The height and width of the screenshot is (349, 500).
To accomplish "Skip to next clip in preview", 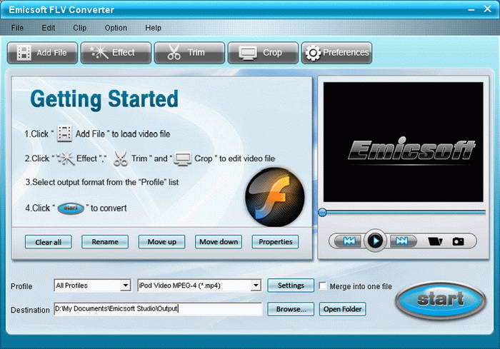I will 401,241.
